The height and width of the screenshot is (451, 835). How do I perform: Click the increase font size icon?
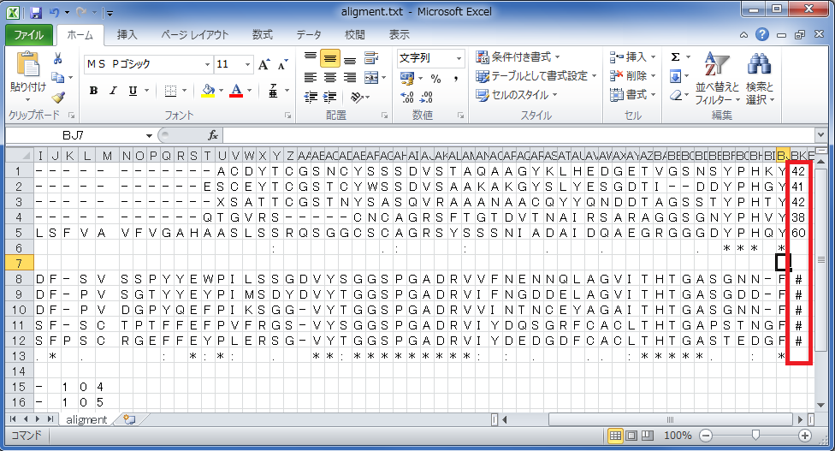pyautogui.click(x=264, y=65)
